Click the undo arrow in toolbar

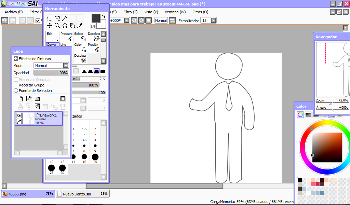click(4, 20)
